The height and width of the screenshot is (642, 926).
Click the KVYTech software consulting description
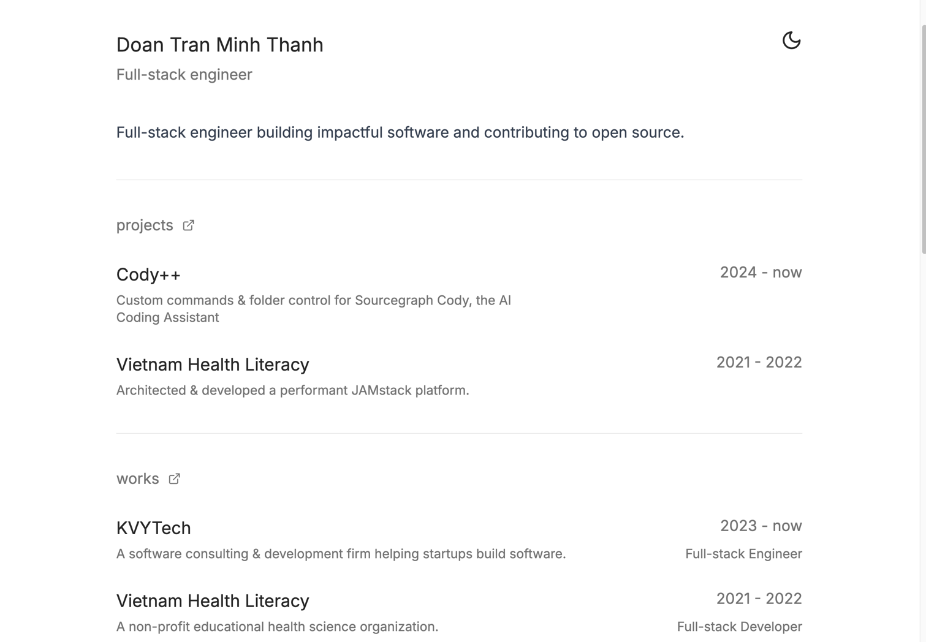coord(341,554)
